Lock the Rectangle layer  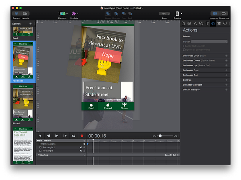coord(84,151)
